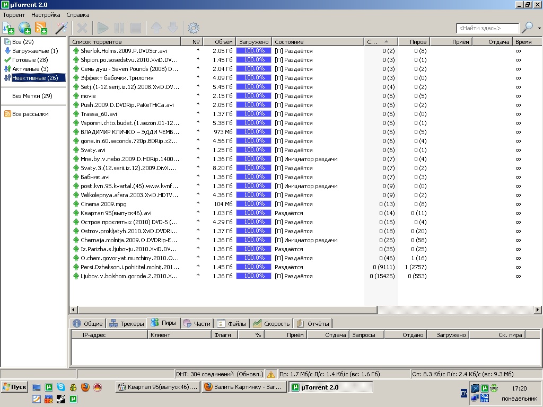Click the seeds 'С...' sorted column header
543x407 pixels.
coord(381,42)
